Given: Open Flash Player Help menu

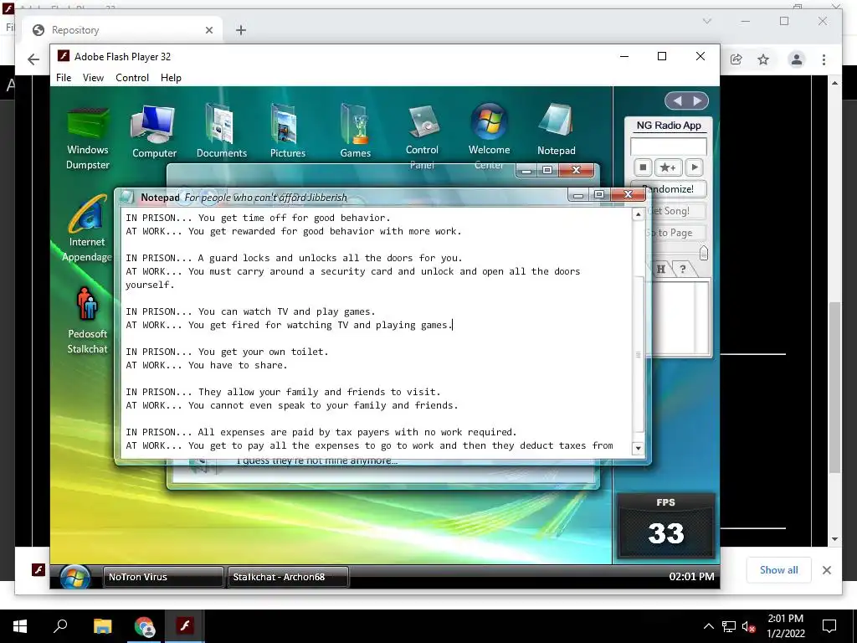Looking at the screenshot, I should coord(171,78).
